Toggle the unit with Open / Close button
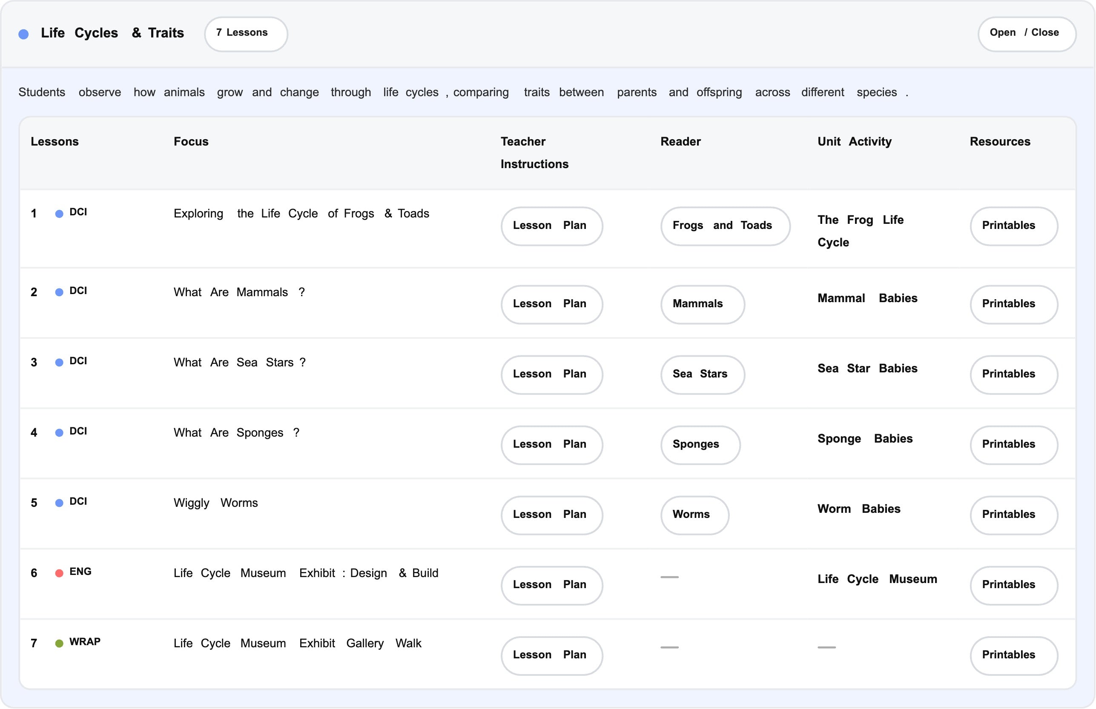1096x709 pixels. (1027, 34)
